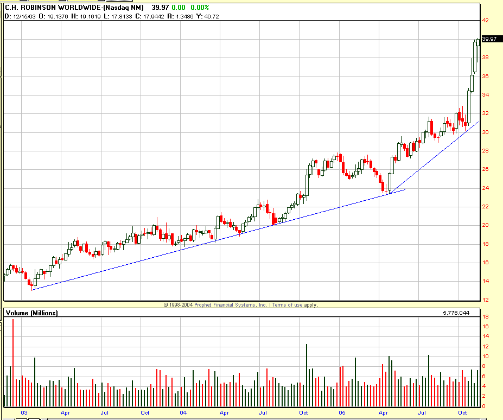Select the close value C: 17.9442
This screenshot has width=503, height=420.
tap(149, 16)
